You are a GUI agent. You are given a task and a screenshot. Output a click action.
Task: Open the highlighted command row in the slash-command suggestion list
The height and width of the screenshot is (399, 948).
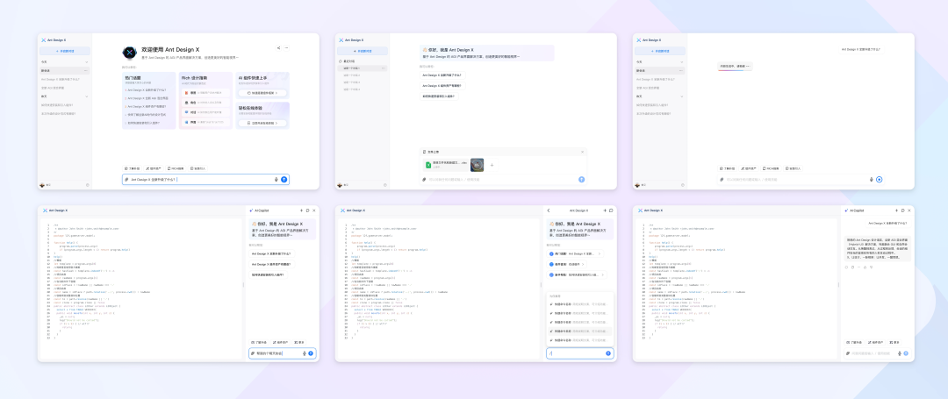[x=580, y=331]
